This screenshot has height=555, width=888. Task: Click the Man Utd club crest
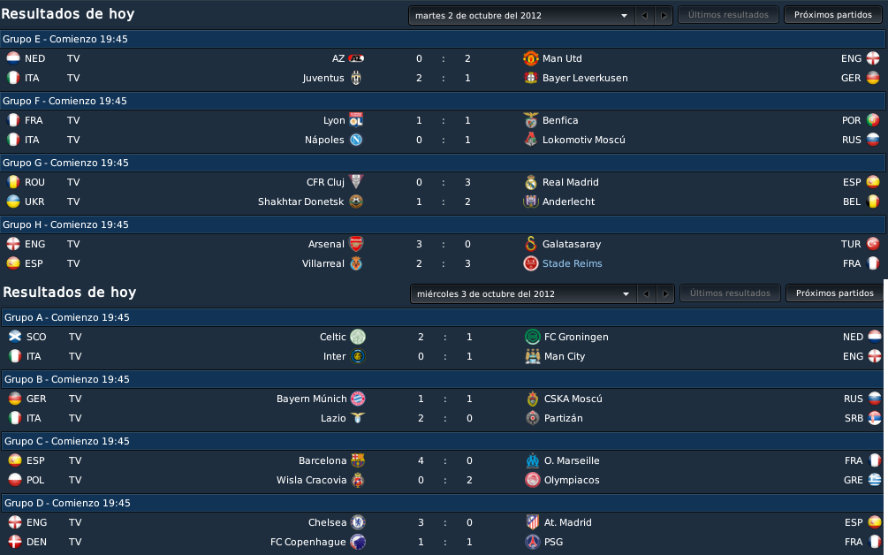click(x=530, y=58)
